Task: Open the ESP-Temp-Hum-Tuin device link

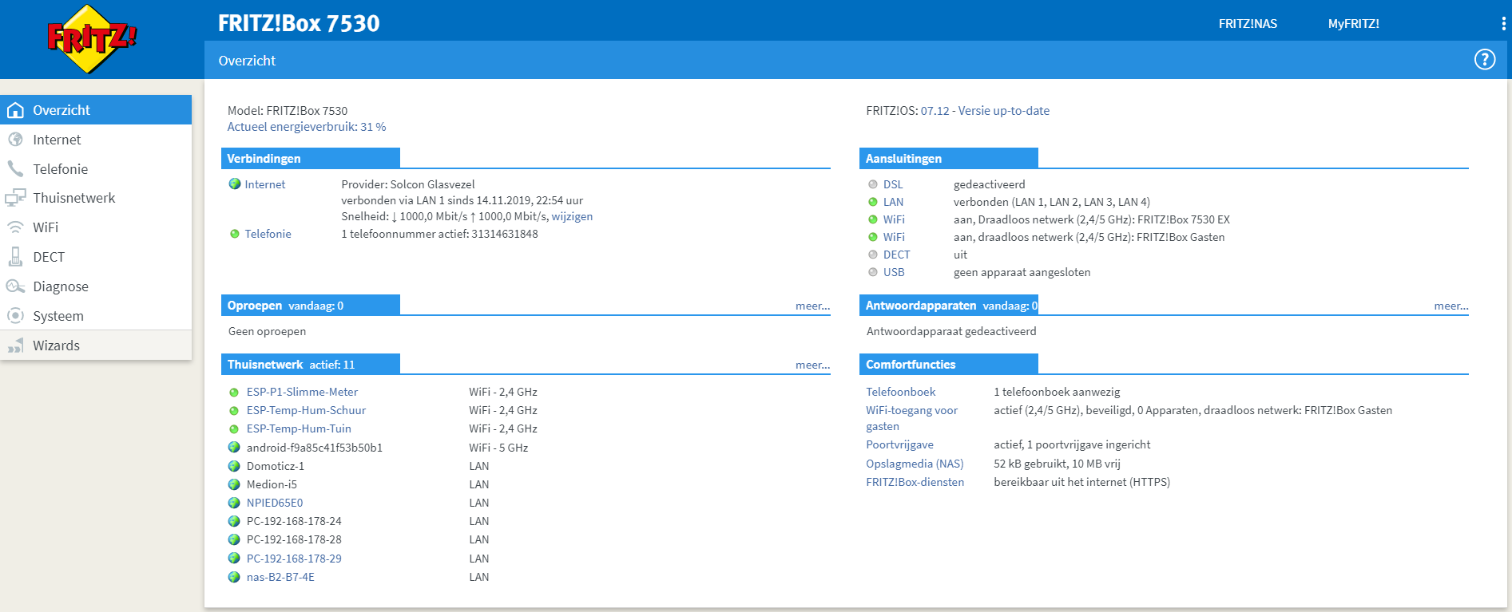Action: tap(299, 428)
